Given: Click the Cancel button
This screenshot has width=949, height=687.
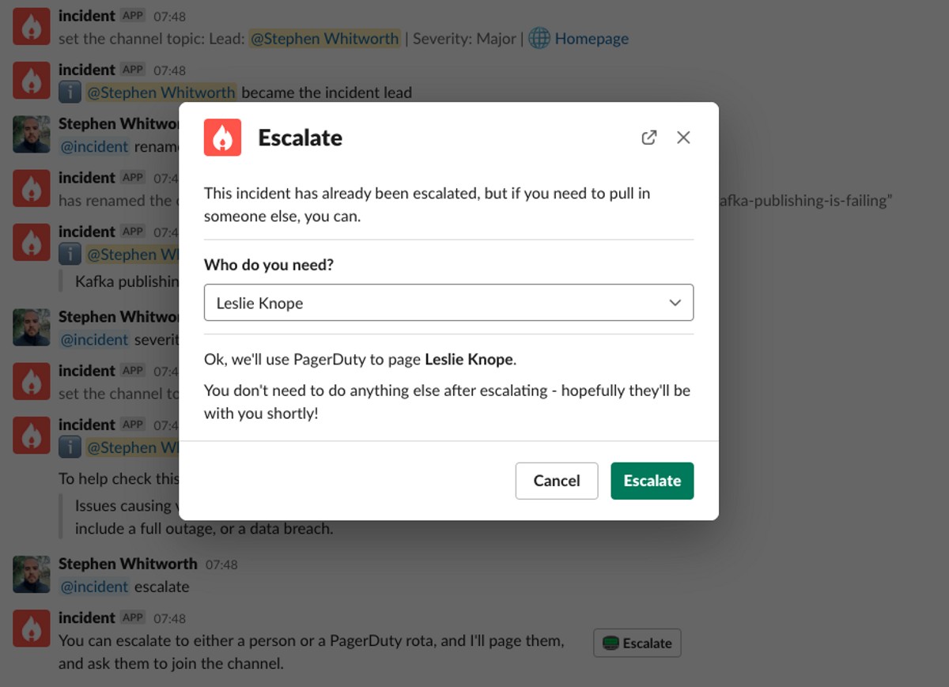Looking at the screenshot, I should (556, 481).
